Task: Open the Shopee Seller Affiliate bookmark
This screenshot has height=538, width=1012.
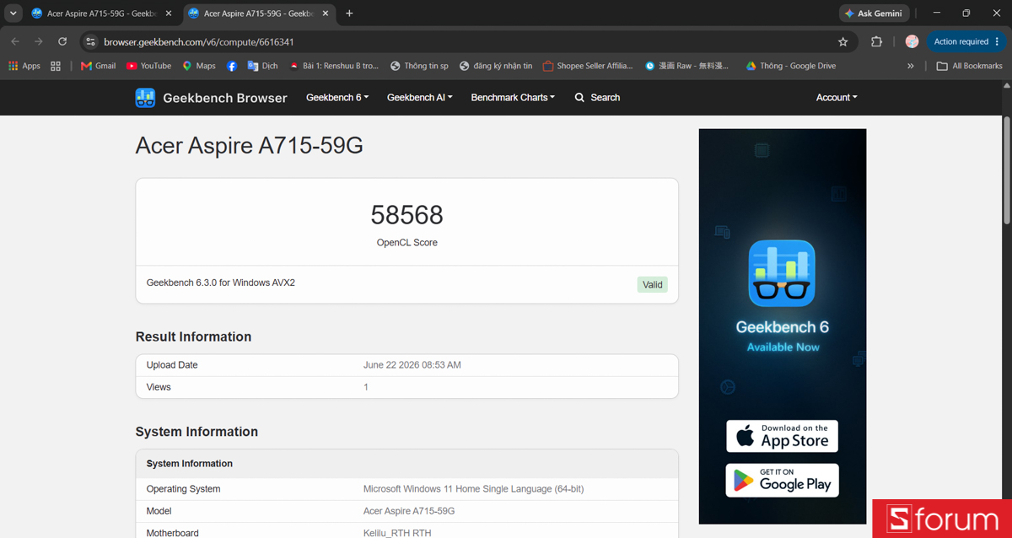Action: pos(588,66)
